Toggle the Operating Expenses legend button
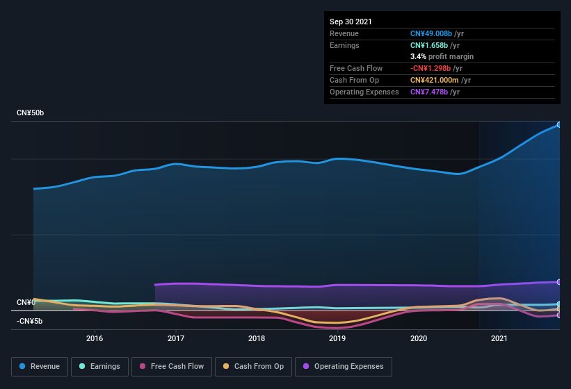The height and width of the screenshot is (389, 571). point(343,367)
